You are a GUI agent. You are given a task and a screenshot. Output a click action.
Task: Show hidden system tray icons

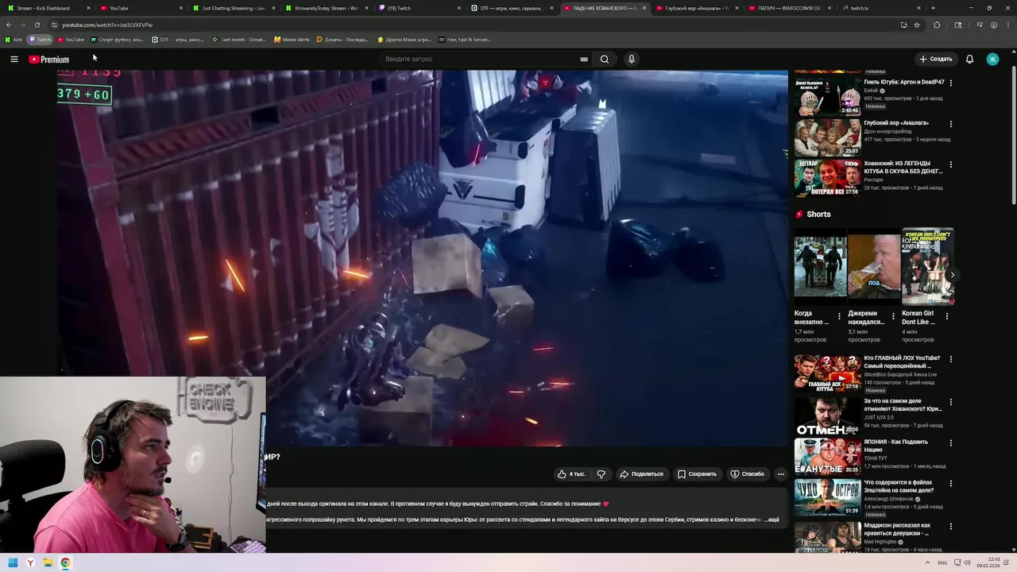point(926,562)
